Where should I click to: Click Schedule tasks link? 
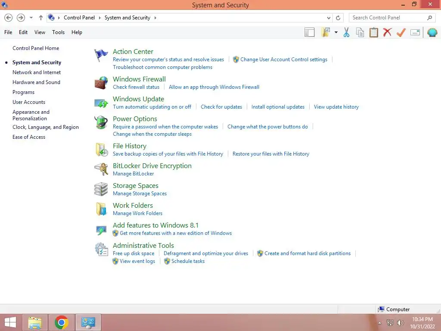(188, 261)
